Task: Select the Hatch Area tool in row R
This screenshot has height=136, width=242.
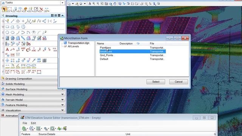Action: (x=7, y=38)
